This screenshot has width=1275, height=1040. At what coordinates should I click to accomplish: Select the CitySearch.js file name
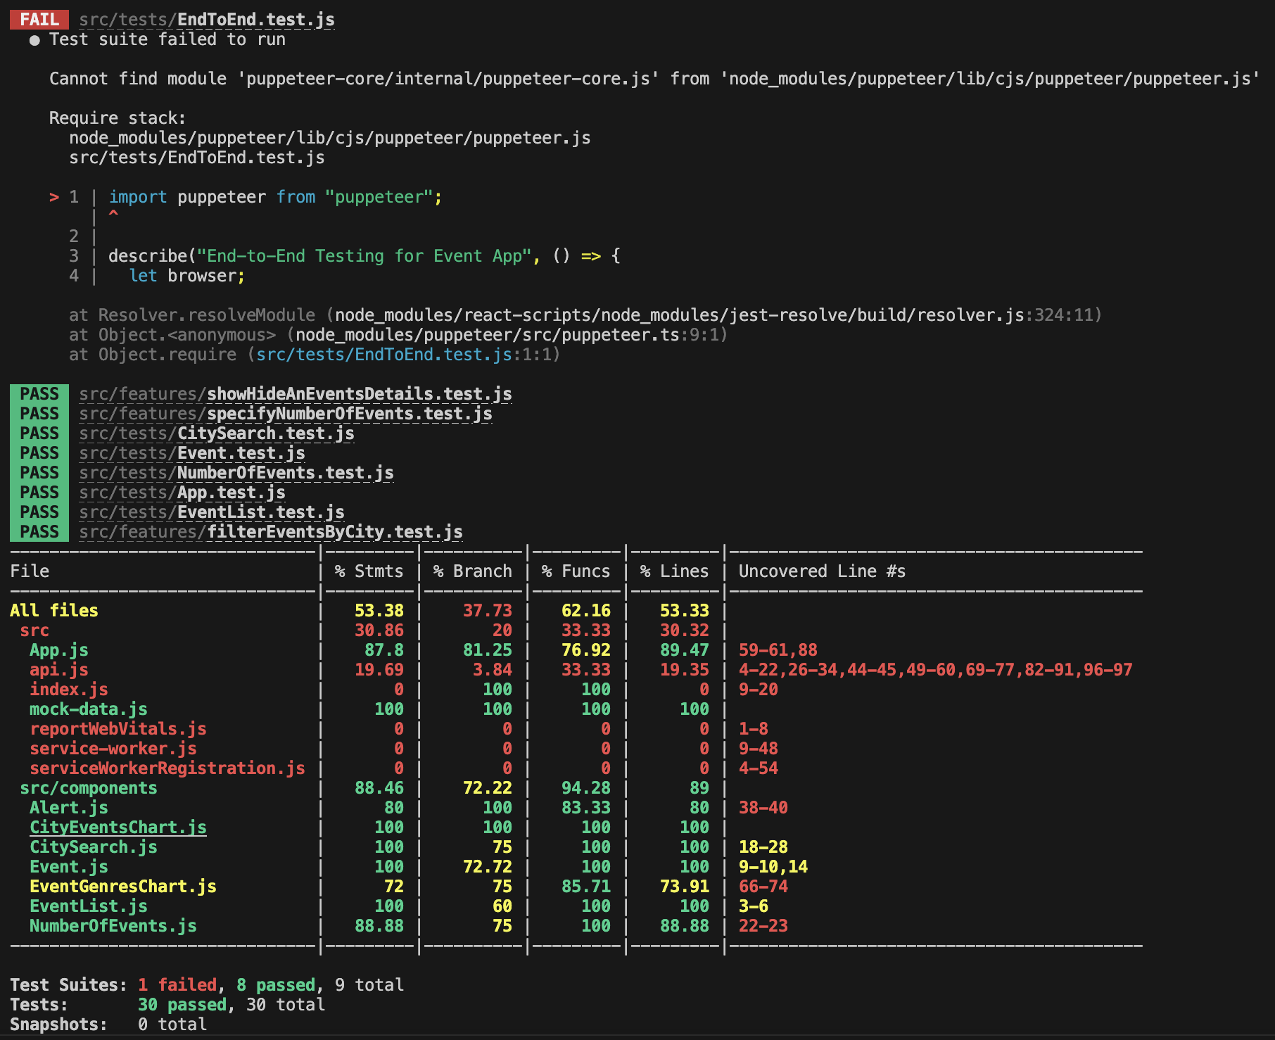(94, 847)
